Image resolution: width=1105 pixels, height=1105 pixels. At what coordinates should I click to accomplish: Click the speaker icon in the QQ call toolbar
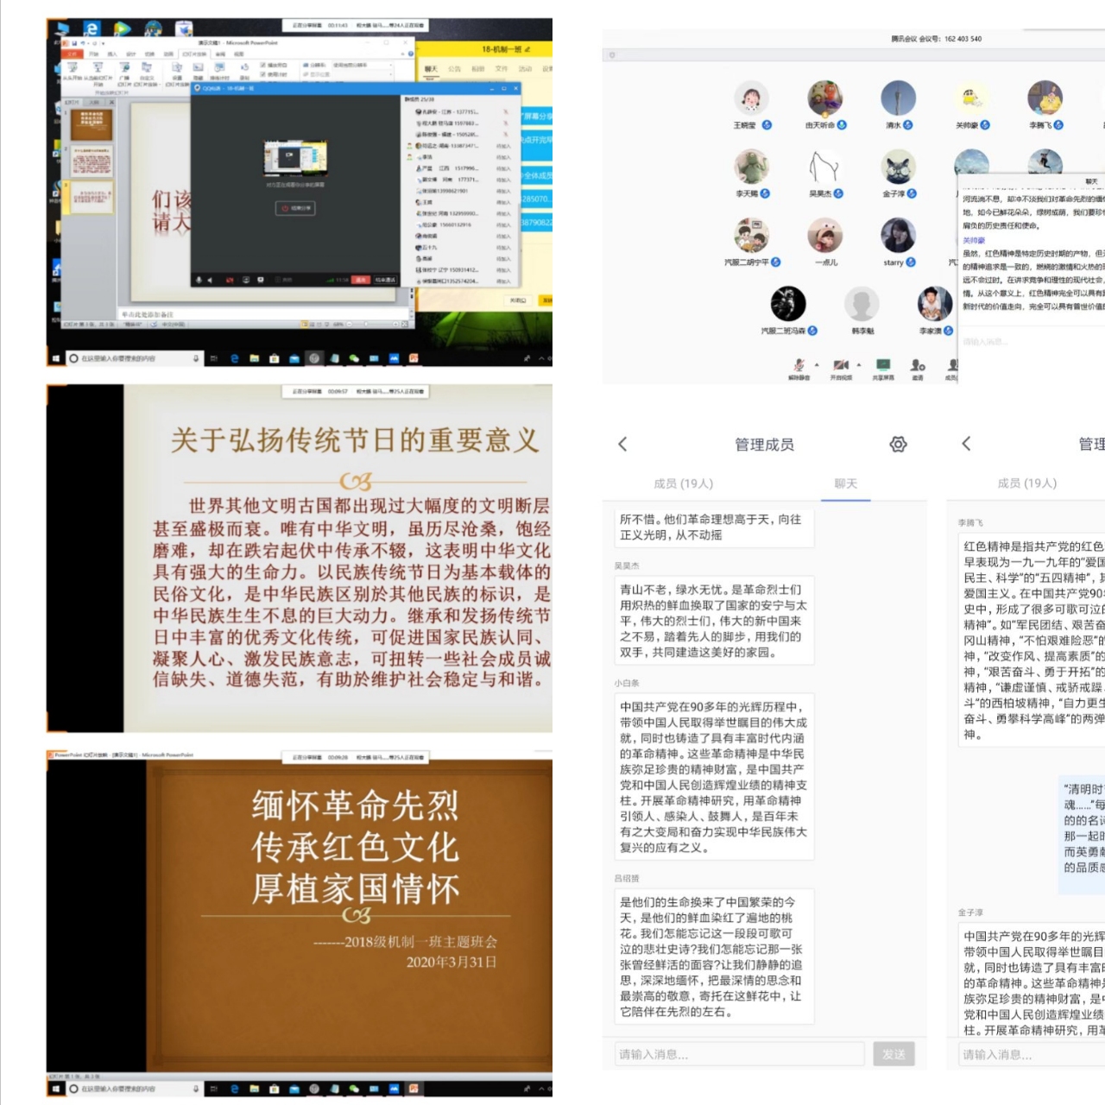point(210,281)
